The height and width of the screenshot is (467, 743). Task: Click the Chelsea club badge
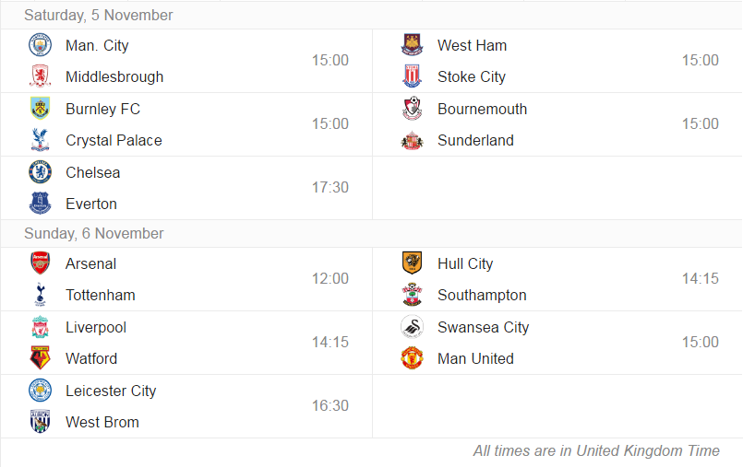pyautogui.click(x=41, y=172)
